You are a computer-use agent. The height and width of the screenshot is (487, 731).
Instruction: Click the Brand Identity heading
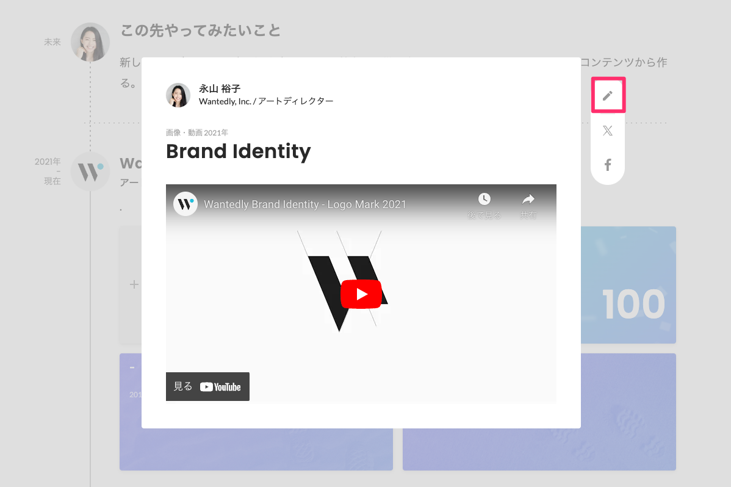[238, 151]
